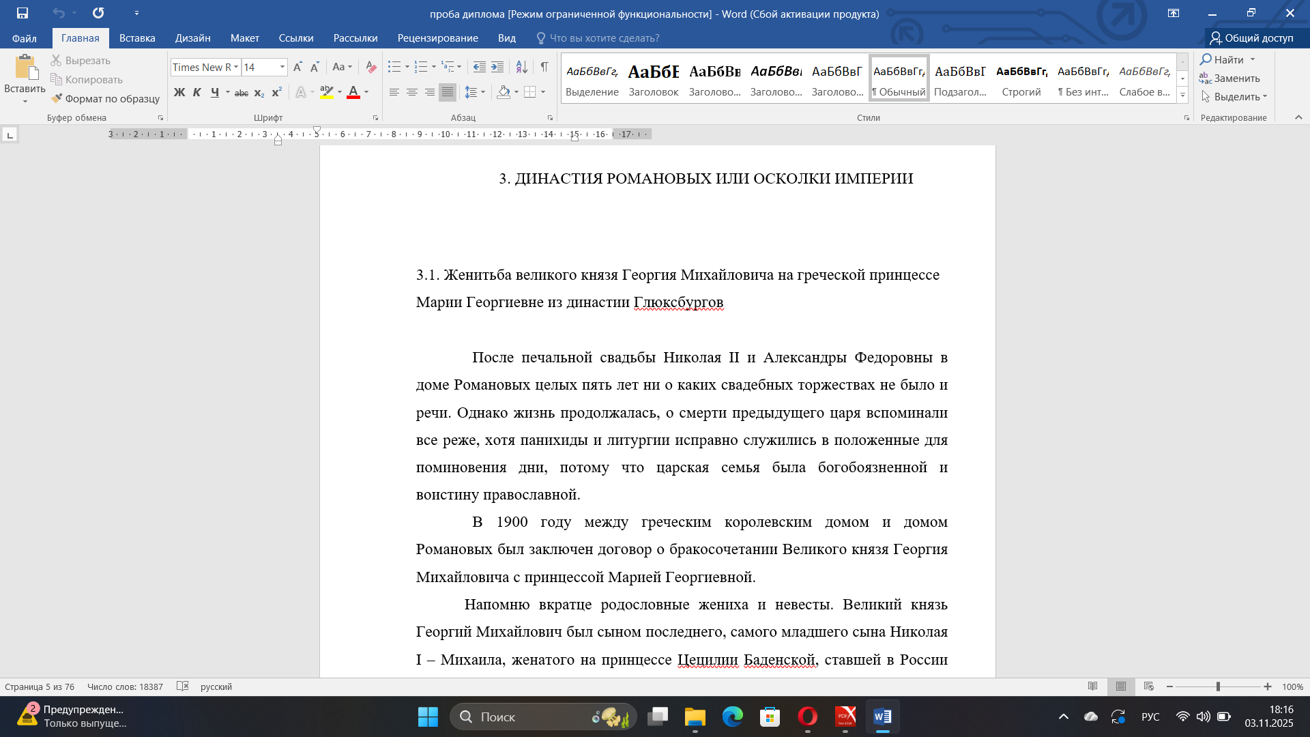Screen dimensions: 1310x737
Task: Click the zoom slider in status bar
Action: 1218,687
